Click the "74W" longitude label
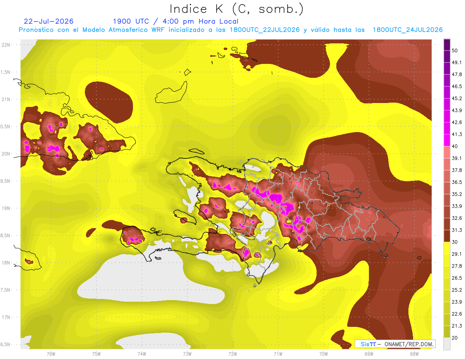 142,354
